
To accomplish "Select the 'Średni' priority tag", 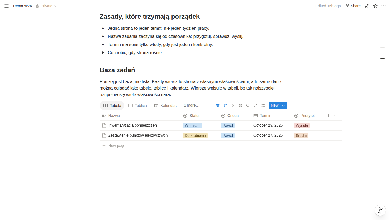I will (301, 136).
